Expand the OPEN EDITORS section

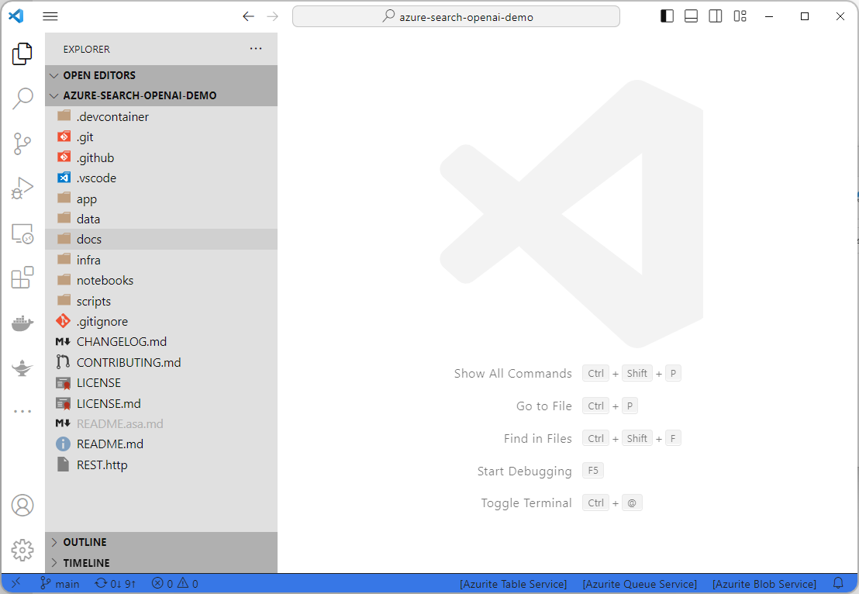tap(98, 75)
